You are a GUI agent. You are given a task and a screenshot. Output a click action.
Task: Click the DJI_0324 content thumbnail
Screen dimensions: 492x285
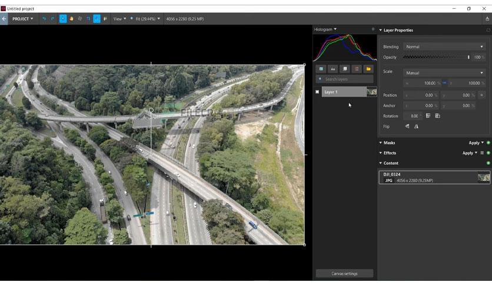point(484,178)
